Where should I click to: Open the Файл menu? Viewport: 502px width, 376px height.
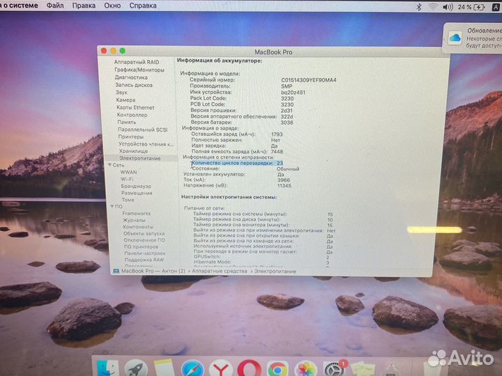pos(55,6)
